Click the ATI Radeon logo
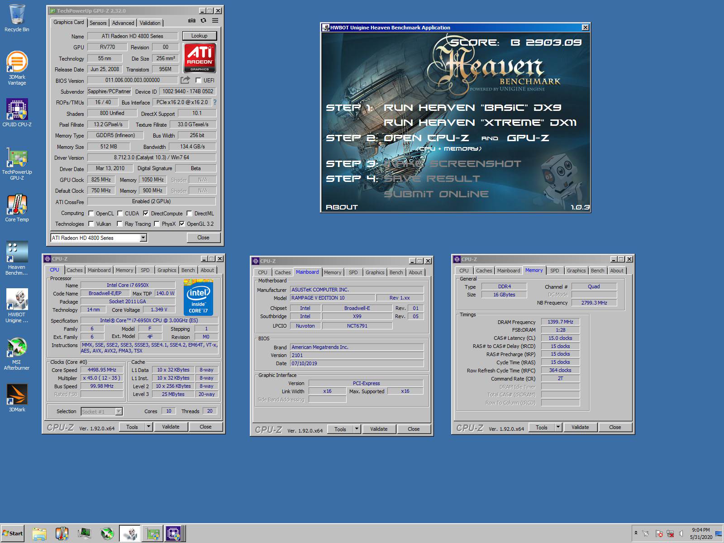This screenshot has width=724, height=543. (x=200, y=58)
